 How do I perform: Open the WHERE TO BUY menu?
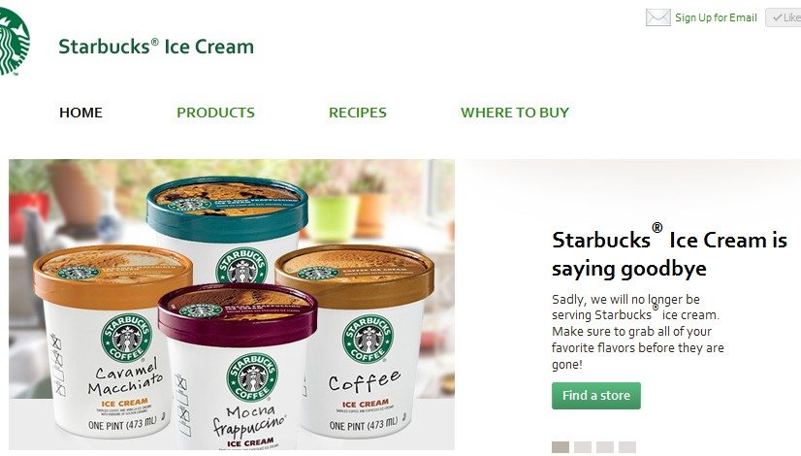[514, 113]
